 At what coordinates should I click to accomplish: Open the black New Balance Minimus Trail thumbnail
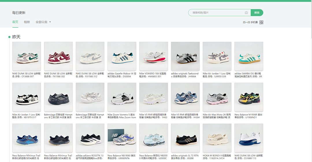tap(58, 138)
